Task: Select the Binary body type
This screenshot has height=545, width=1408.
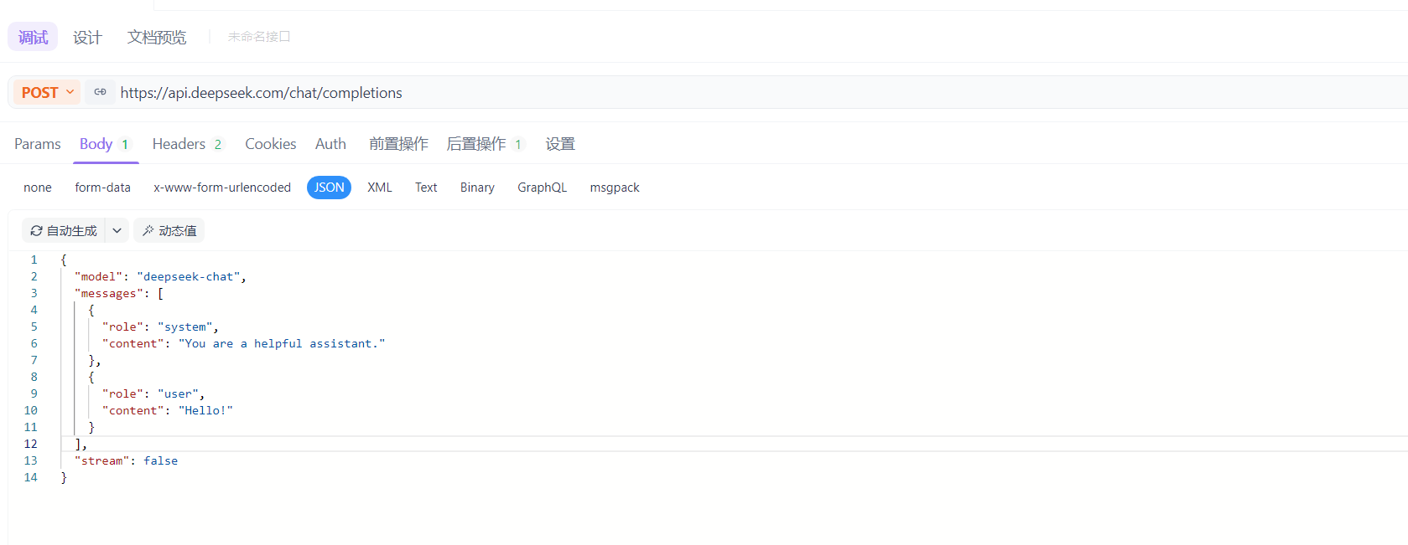Action: pos(477,188)
